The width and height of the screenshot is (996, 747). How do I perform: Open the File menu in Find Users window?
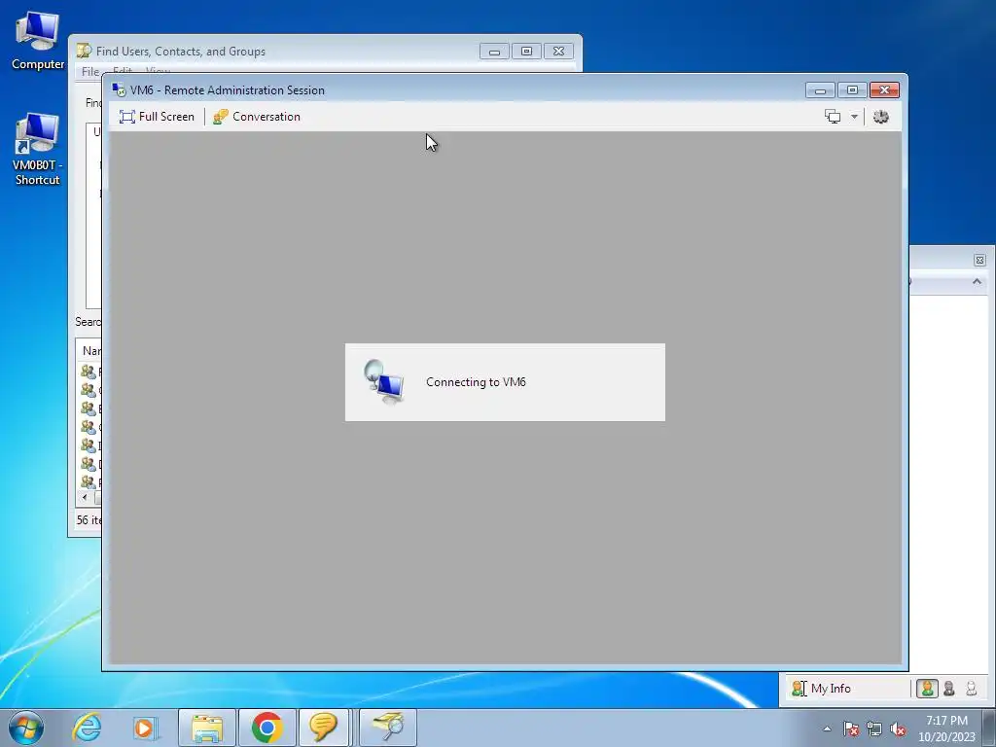(x=90, y=72)
